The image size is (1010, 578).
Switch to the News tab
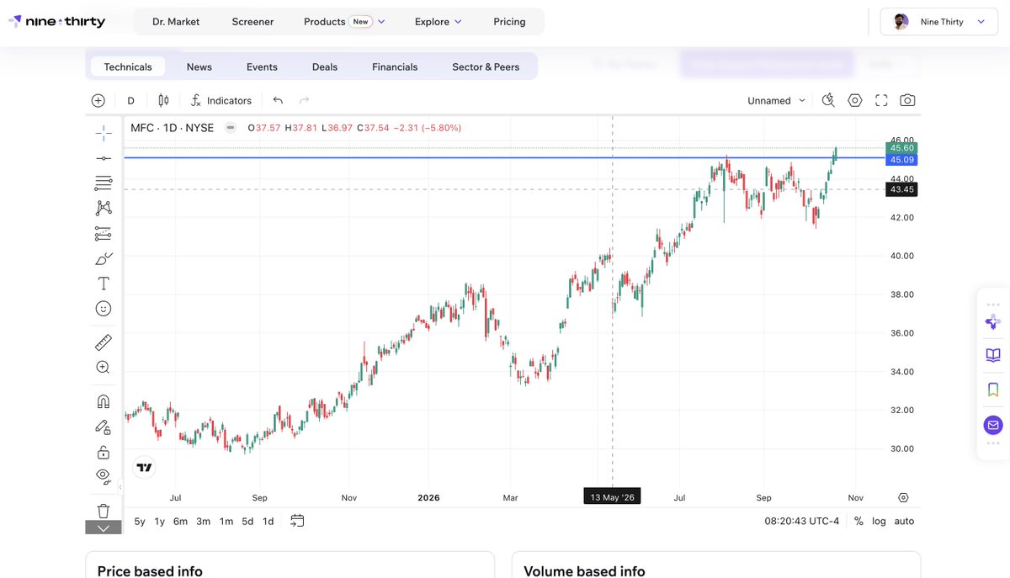pos(199,66)
